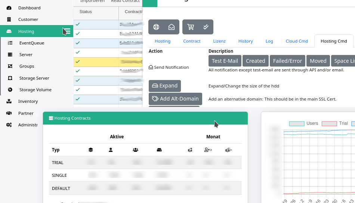Go to Storage Volume in sidebar

point(35,90)
